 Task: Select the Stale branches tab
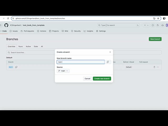[x=36, y=46]
